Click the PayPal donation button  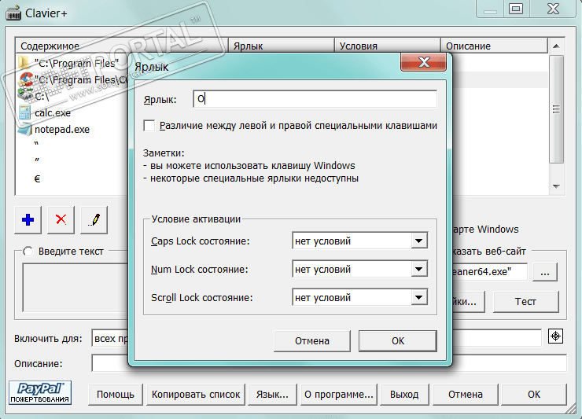tap(40, 392)
